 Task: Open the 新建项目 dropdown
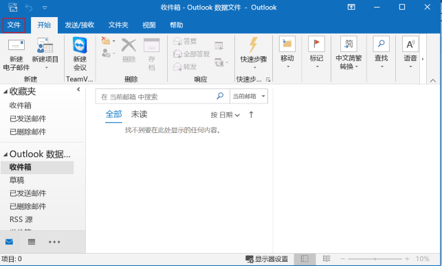point(45,54)
